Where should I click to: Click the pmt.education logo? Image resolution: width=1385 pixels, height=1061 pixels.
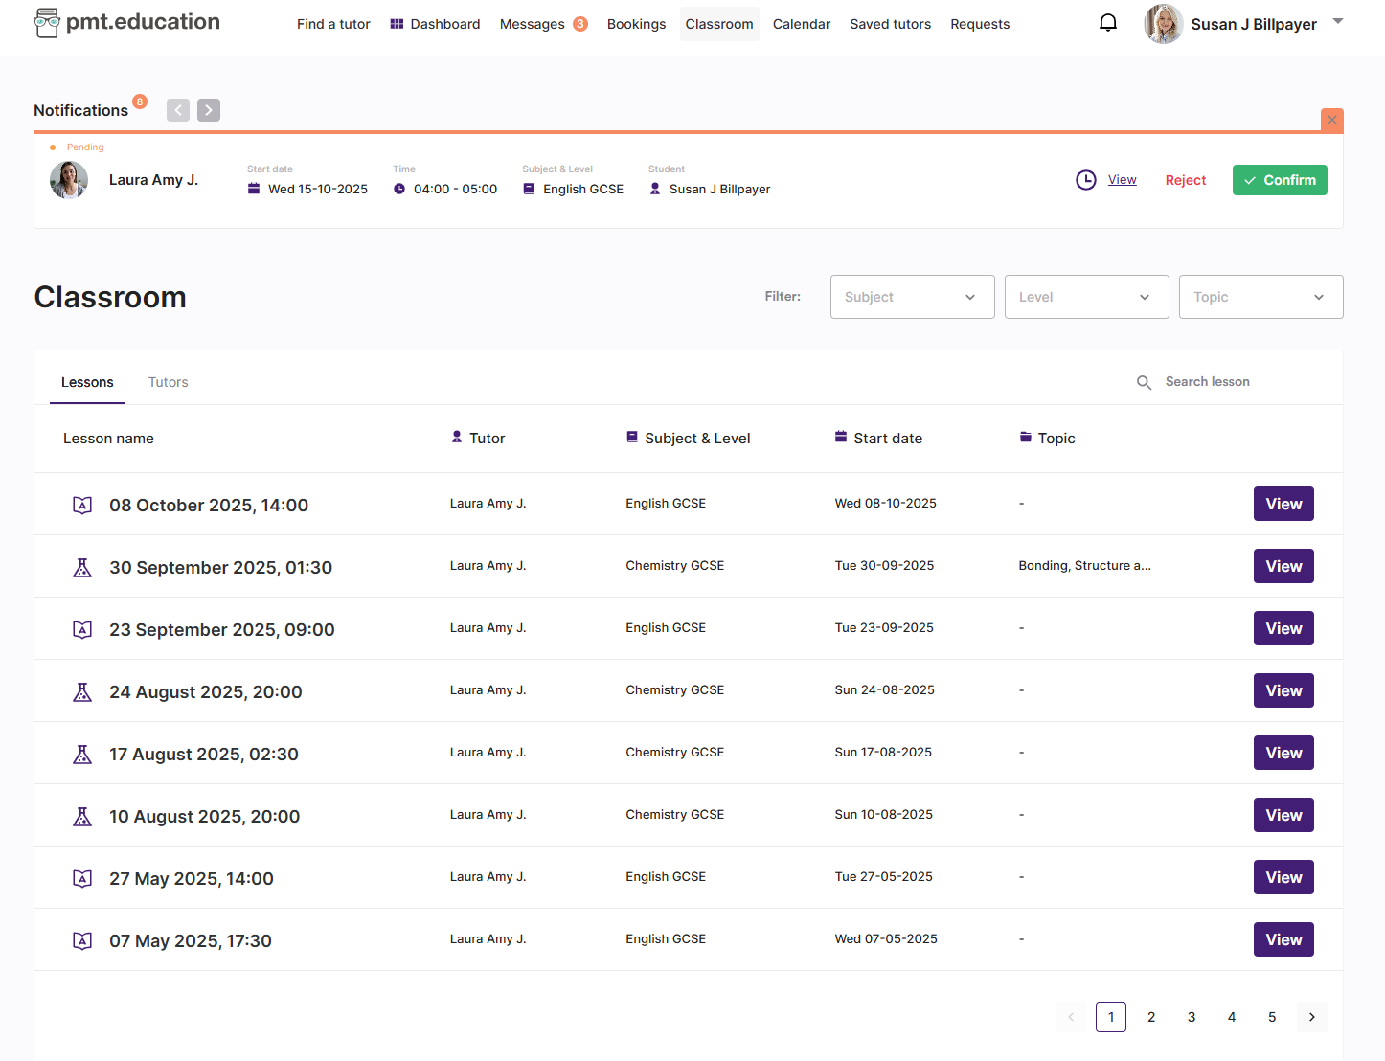pos(126,22)
